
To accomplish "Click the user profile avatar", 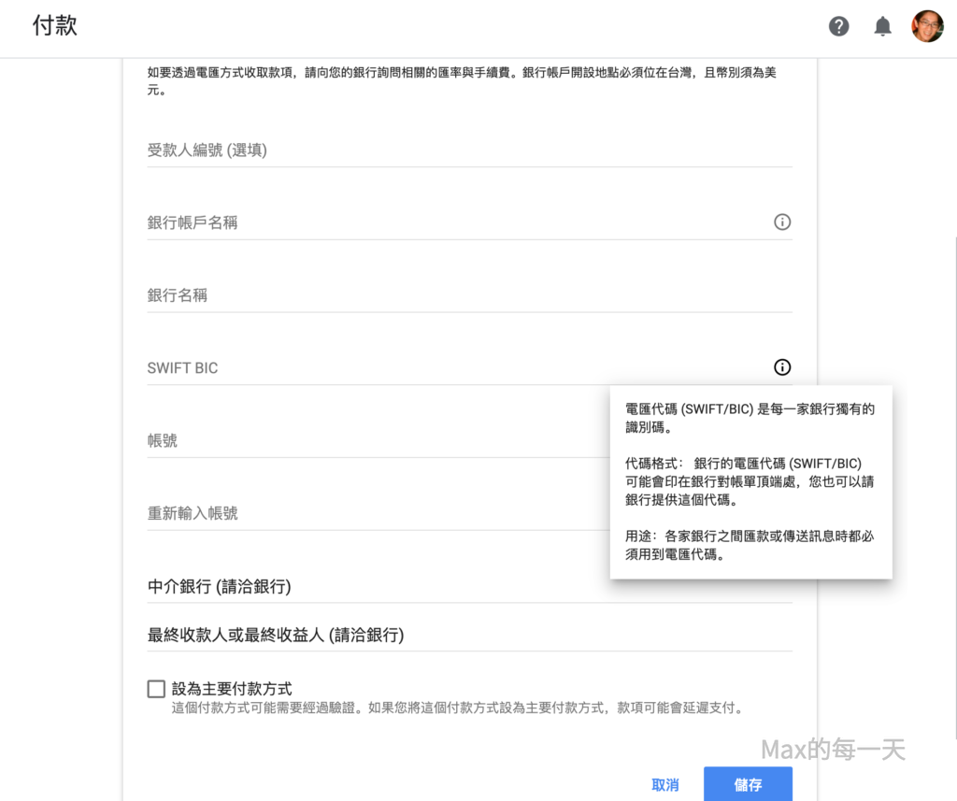I will point(927,26).
